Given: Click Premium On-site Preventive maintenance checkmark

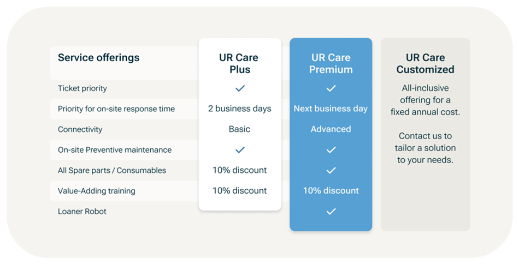Looking at the screenshot, I should click(331, 149).
